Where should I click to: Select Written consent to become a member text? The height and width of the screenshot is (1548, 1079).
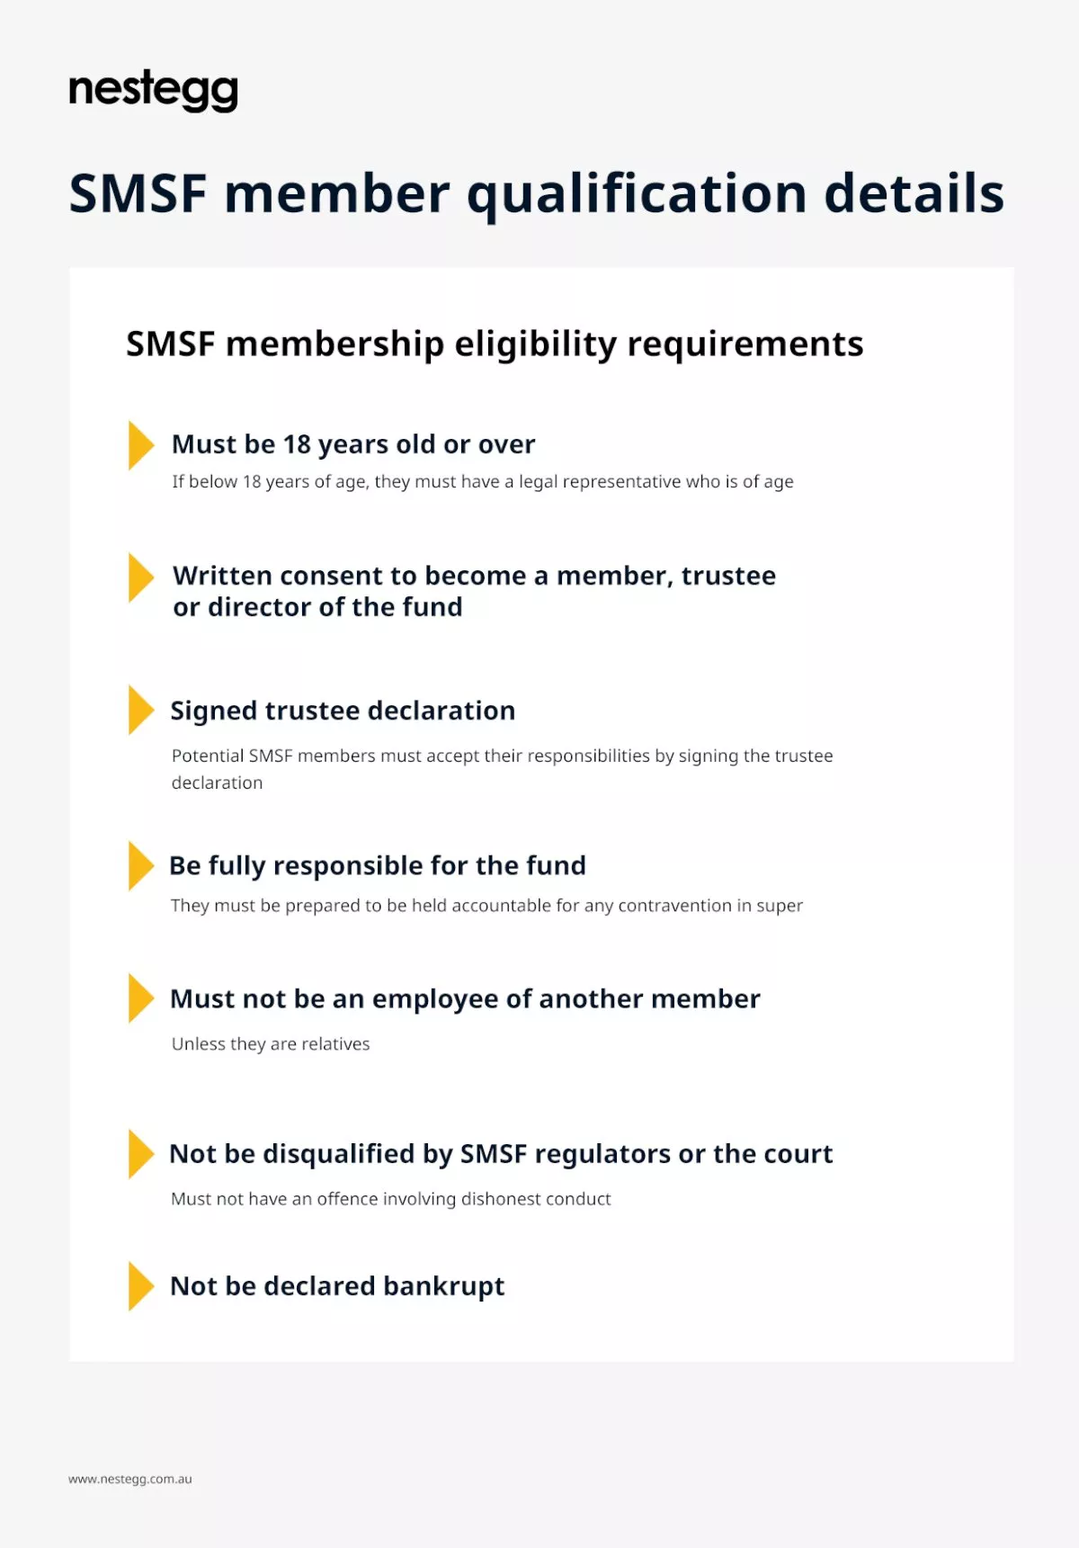[x=474, y=591]
